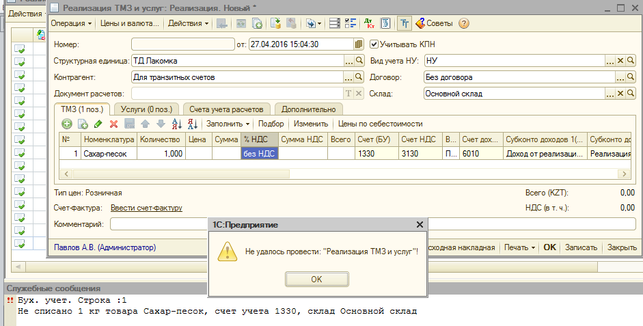Switch to the Услуги (0 поз.) tab
The image size is (643, 326).
tap(146, 109)
